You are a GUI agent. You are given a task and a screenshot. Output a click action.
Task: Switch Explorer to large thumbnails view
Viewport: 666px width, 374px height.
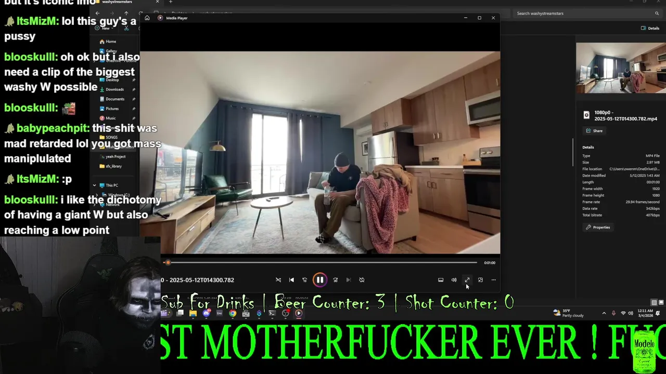(x=661, y=302)
